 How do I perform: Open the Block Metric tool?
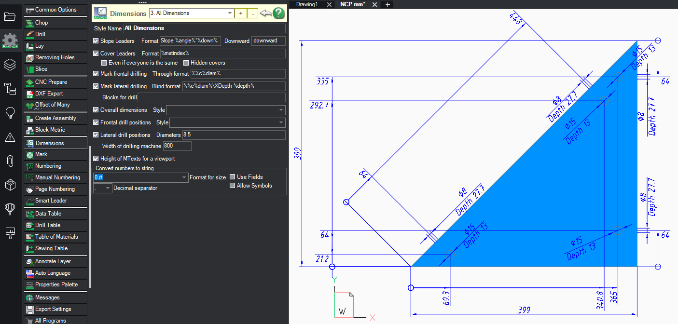(x=55, y=130)
